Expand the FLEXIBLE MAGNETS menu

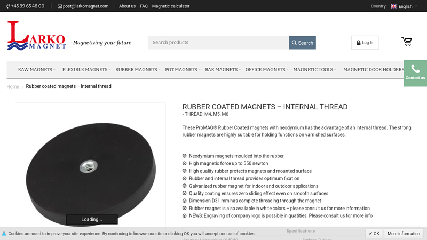pyautogui.click(x=86, y=70)
